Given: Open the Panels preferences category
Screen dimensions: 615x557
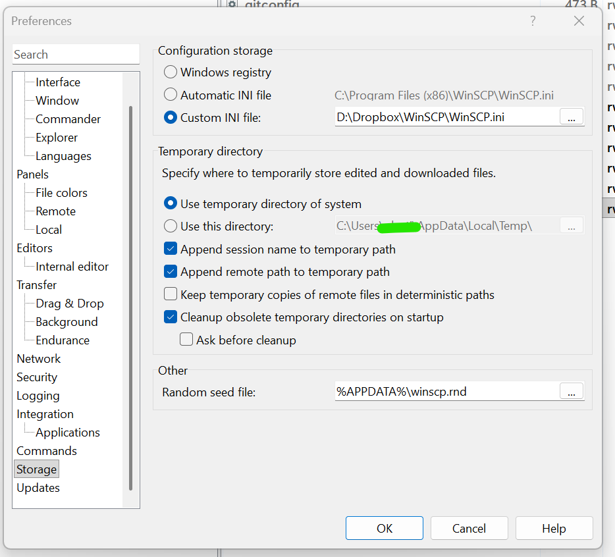Looking at the screenshot, I should (x=33, y=174).
